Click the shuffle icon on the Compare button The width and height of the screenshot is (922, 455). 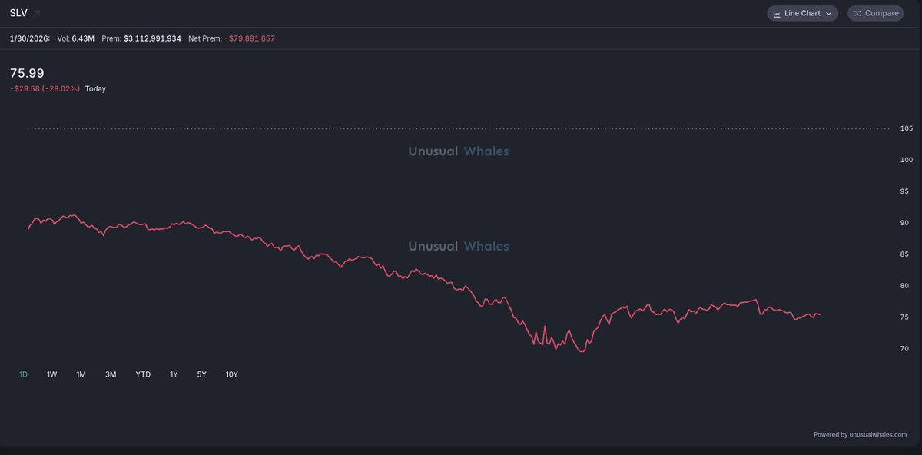click(x=857, y=14)
